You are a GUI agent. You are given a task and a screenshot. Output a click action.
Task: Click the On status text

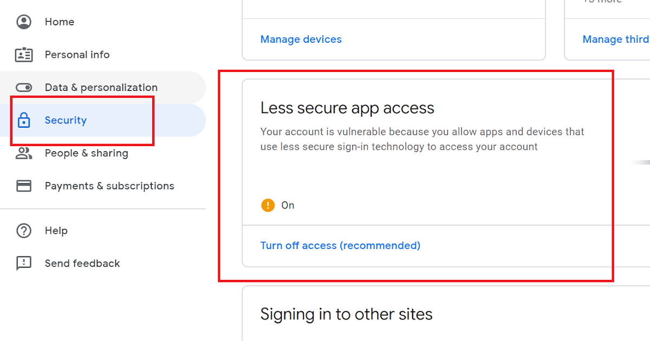coord(288,205)
